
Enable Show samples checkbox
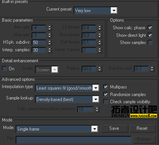coord(150,43)
